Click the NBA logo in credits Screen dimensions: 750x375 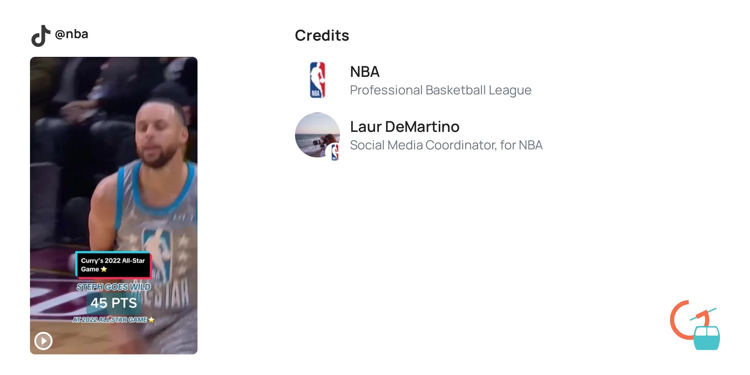click(x=317, y=80)
